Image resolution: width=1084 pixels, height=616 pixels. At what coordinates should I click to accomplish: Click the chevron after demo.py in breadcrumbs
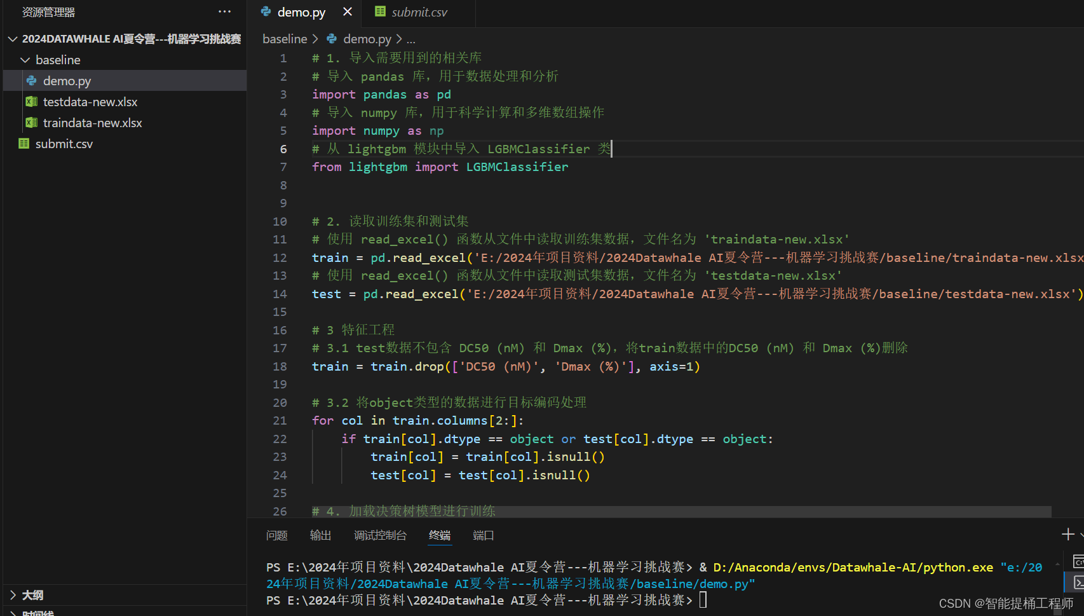coord(399,39)
